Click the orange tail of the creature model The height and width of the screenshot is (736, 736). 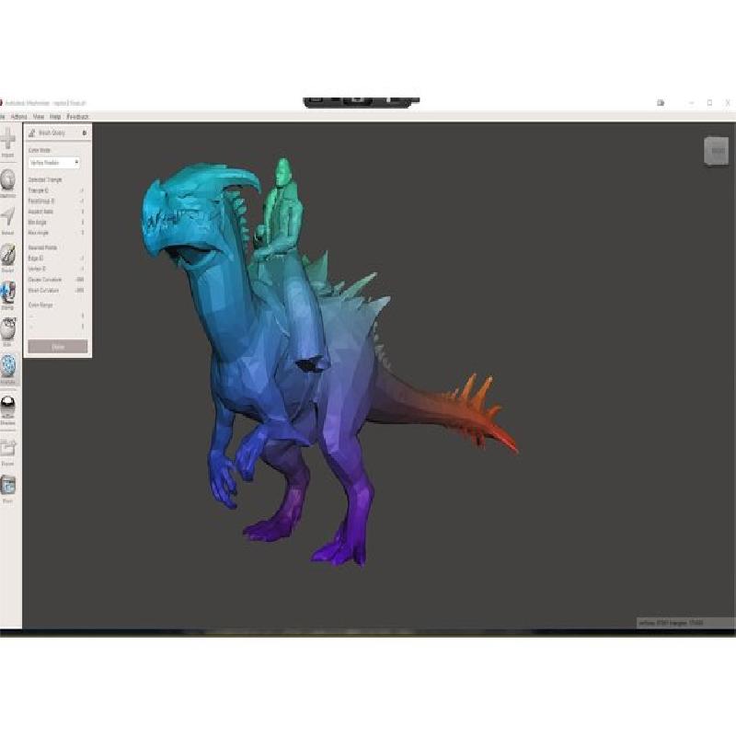point(478,414)
